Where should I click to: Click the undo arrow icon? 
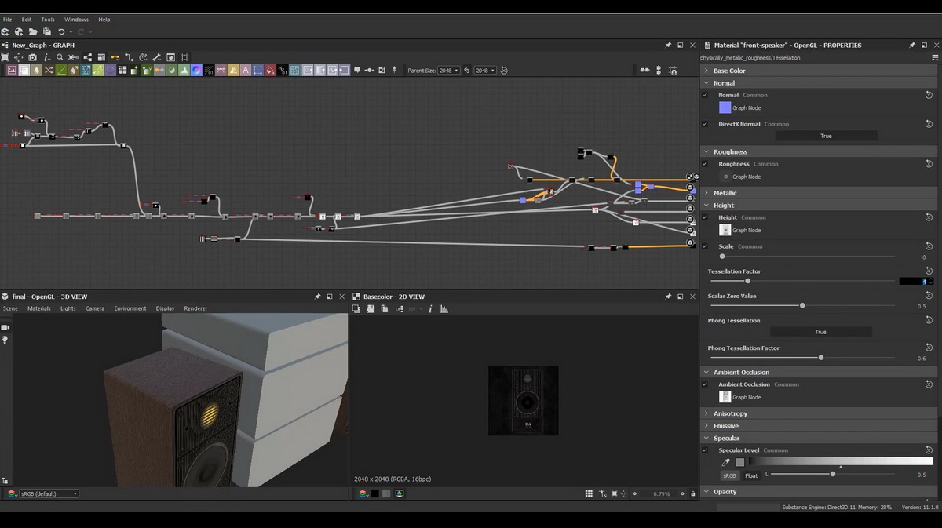pyautogui.click(x=61, y=32)
